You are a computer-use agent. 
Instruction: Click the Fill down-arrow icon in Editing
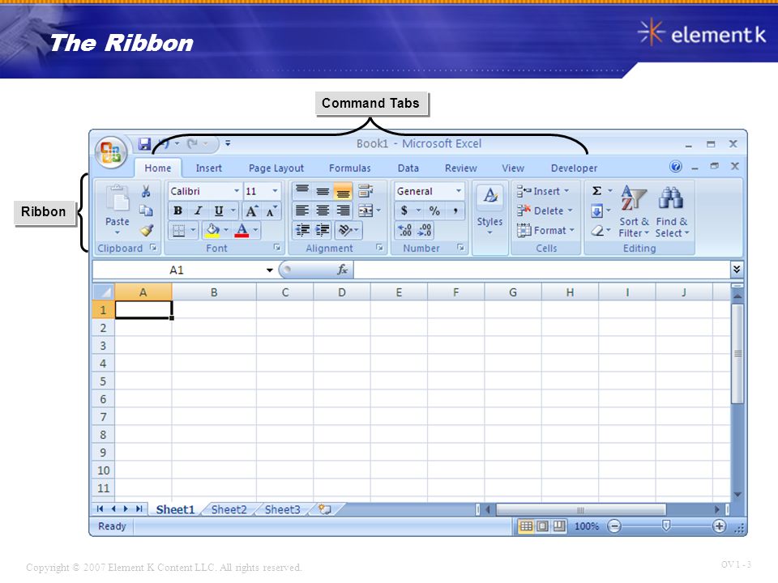pos(597,211)
